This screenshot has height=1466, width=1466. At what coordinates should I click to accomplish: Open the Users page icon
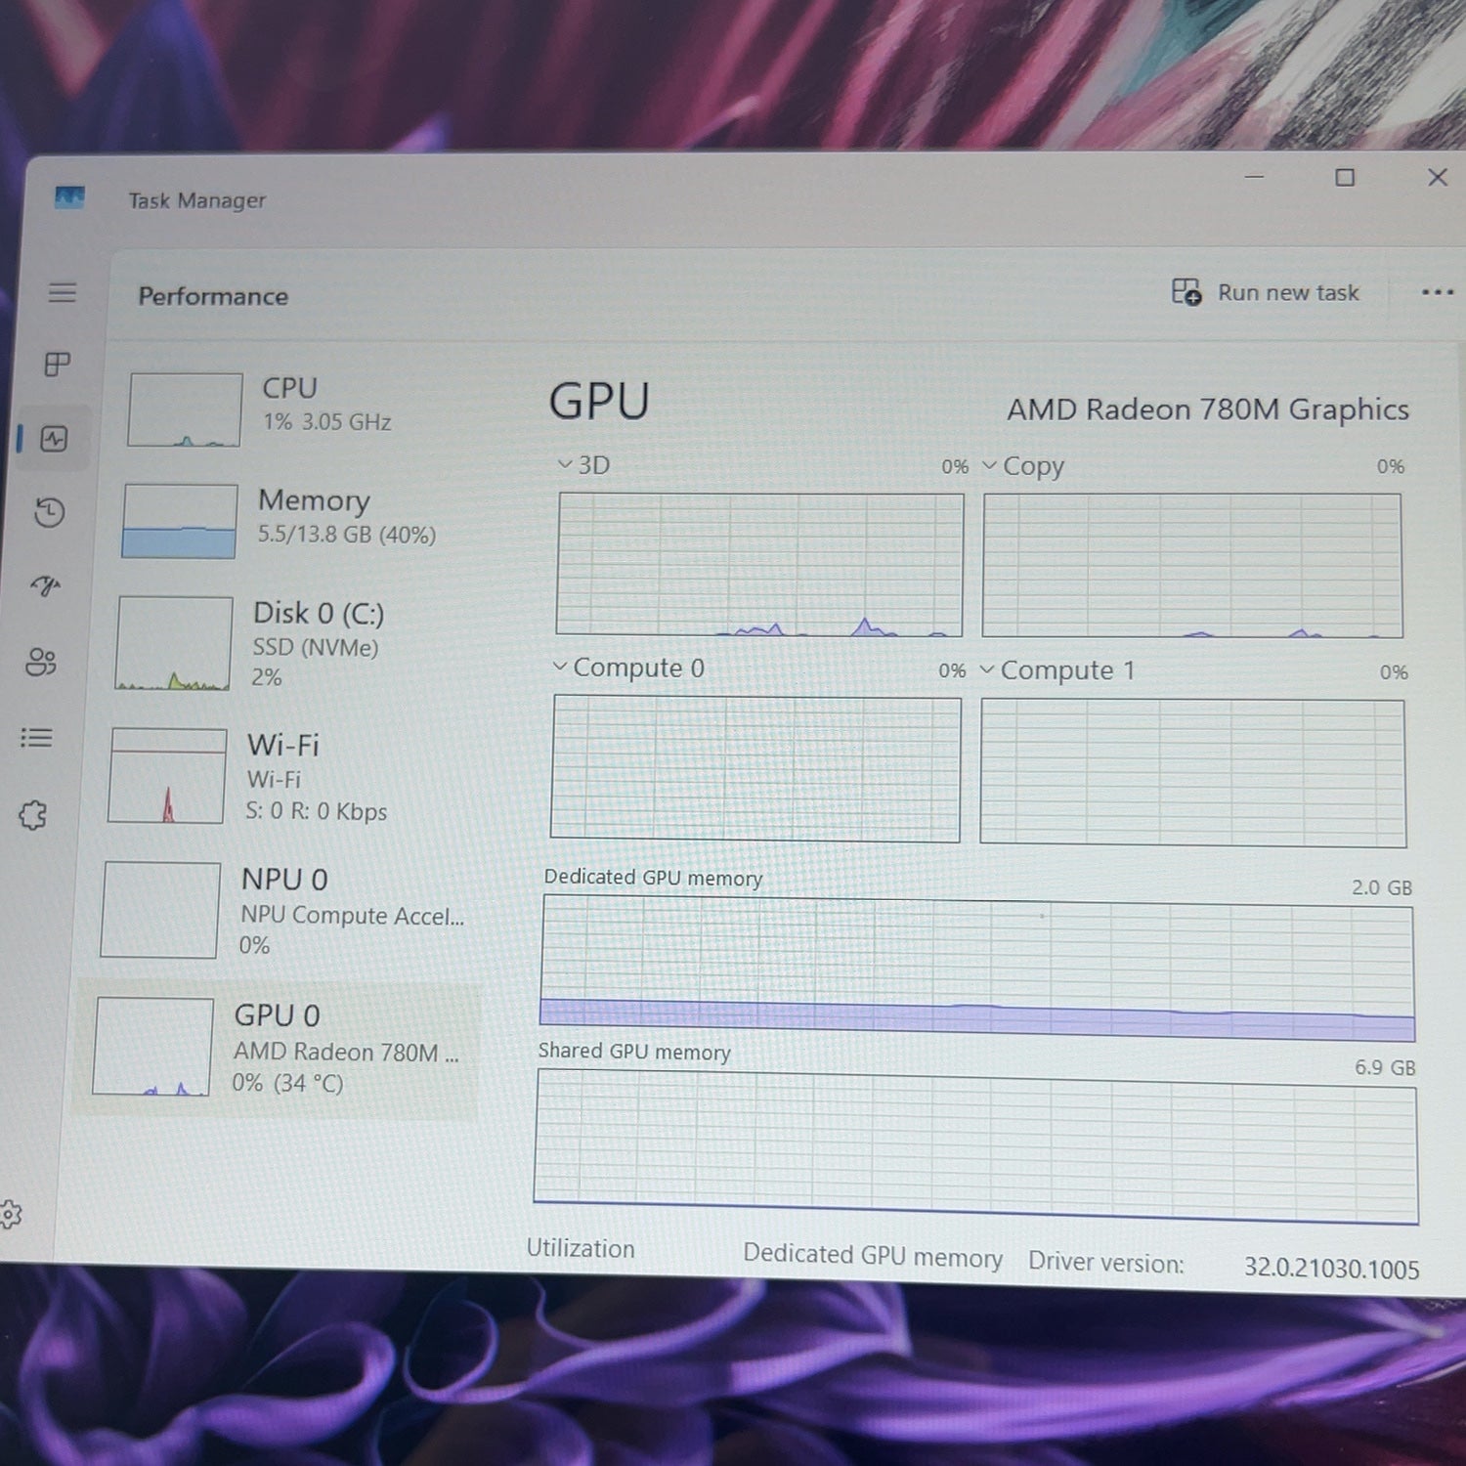click(x=41, y=662)
